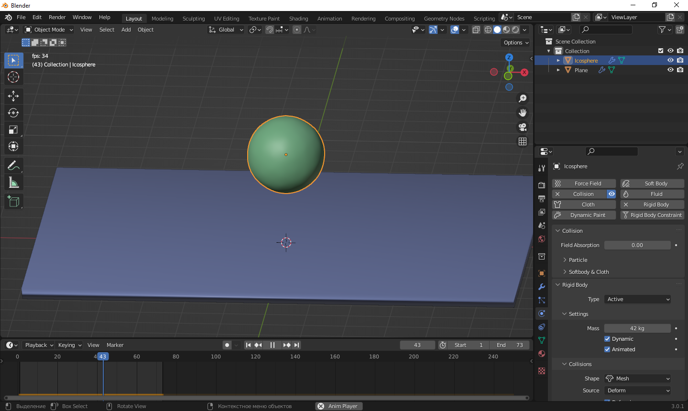The image size is (688, 411).
Task: Switch to the Shading workspace tab
Action: 298,19
